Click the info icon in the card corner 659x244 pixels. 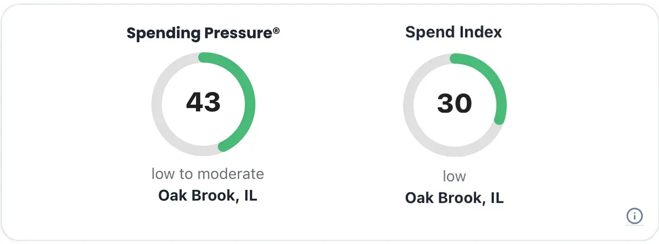(635, 216)
